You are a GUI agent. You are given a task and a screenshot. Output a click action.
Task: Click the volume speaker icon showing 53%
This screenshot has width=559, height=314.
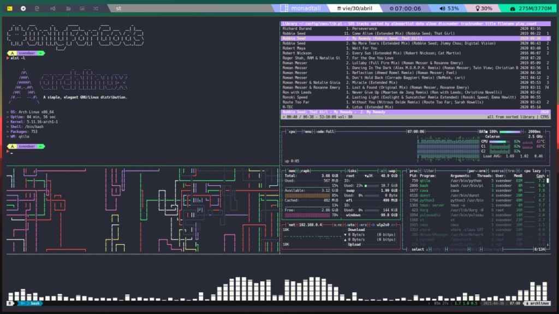[x=441, y=9]
